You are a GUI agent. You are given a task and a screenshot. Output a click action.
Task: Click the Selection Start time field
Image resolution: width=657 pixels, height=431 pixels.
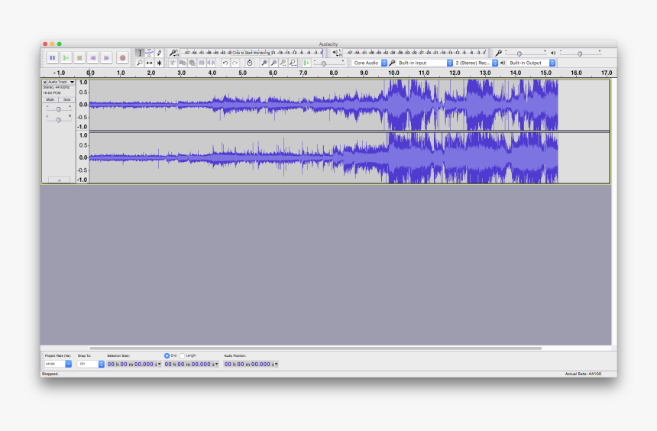point(134,364)
